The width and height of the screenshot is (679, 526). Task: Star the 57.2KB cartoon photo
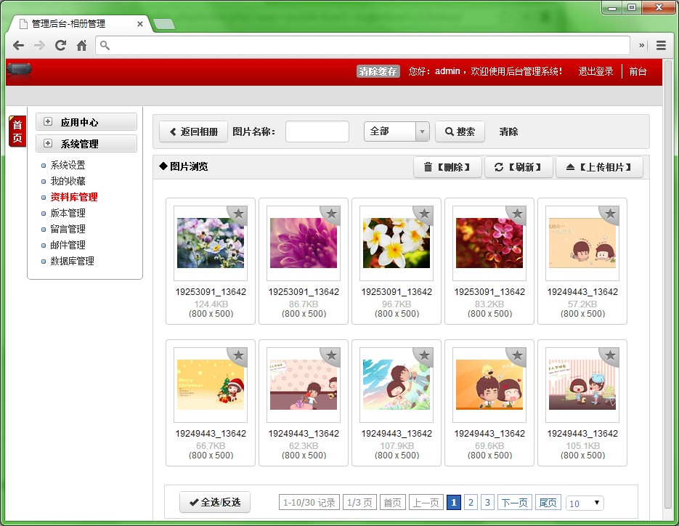(x=611, y=214)
